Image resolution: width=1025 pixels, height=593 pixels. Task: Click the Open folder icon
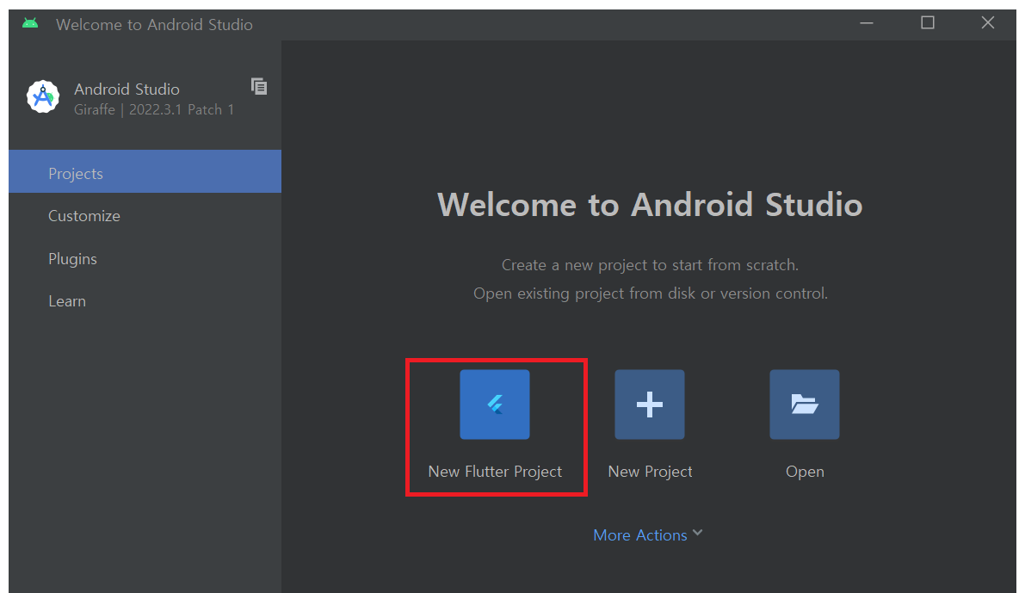point(805,404)
